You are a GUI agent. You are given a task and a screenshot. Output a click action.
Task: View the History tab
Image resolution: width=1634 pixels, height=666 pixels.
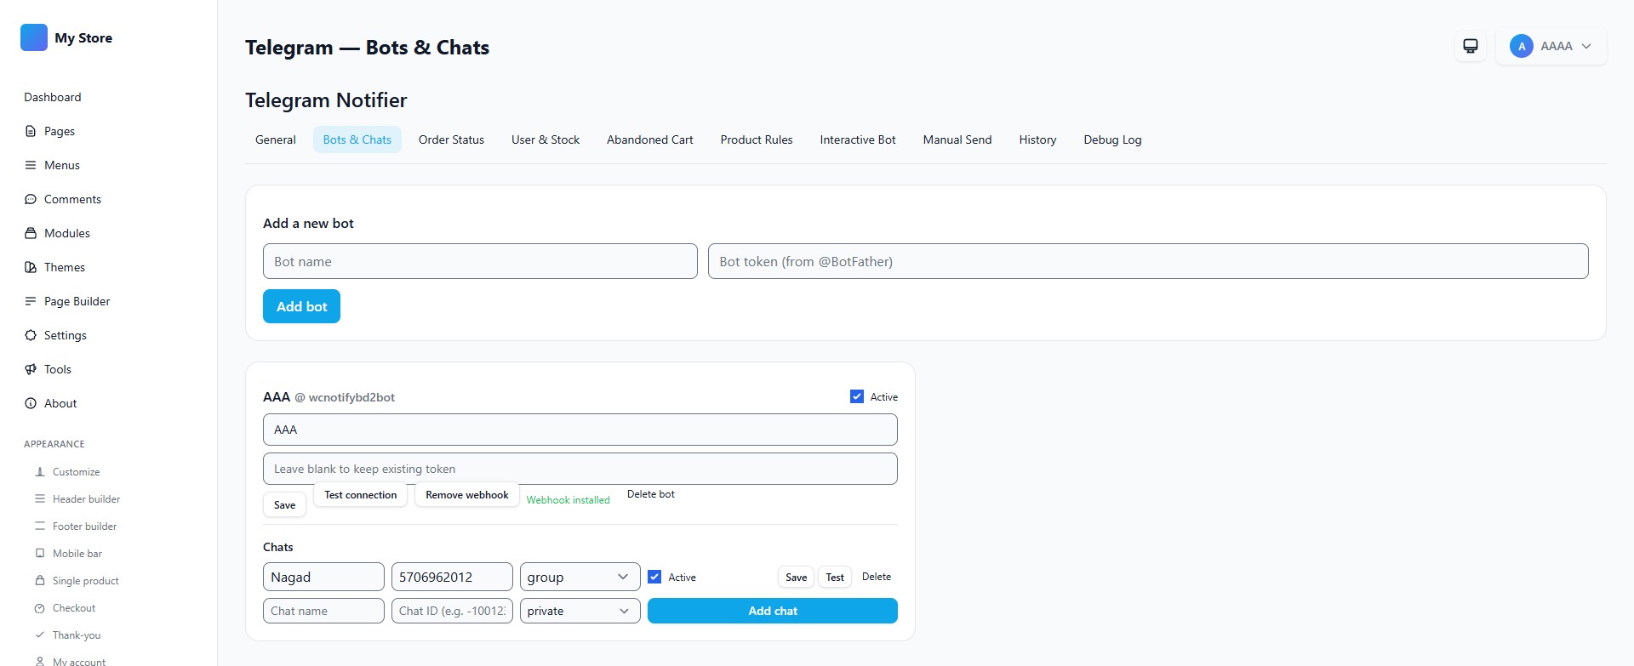click(1037, 139)
